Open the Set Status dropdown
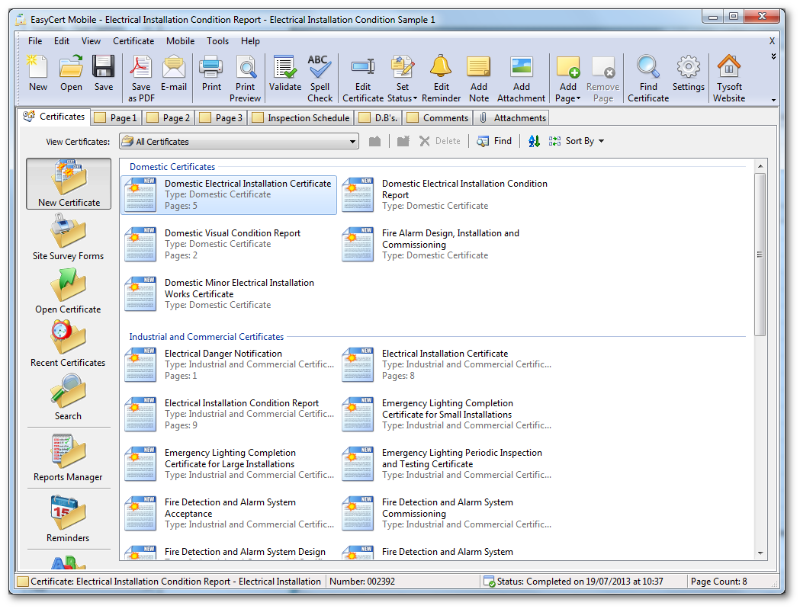 click(402, 79)
